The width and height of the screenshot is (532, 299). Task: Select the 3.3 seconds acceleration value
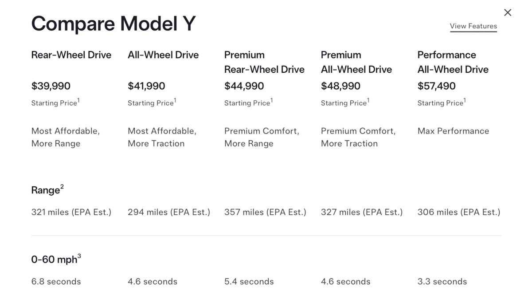pos(442,281)
